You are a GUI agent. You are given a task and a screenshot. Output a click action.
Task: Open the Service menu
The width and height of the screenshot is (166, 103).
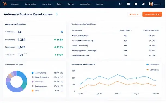[72, 4]
